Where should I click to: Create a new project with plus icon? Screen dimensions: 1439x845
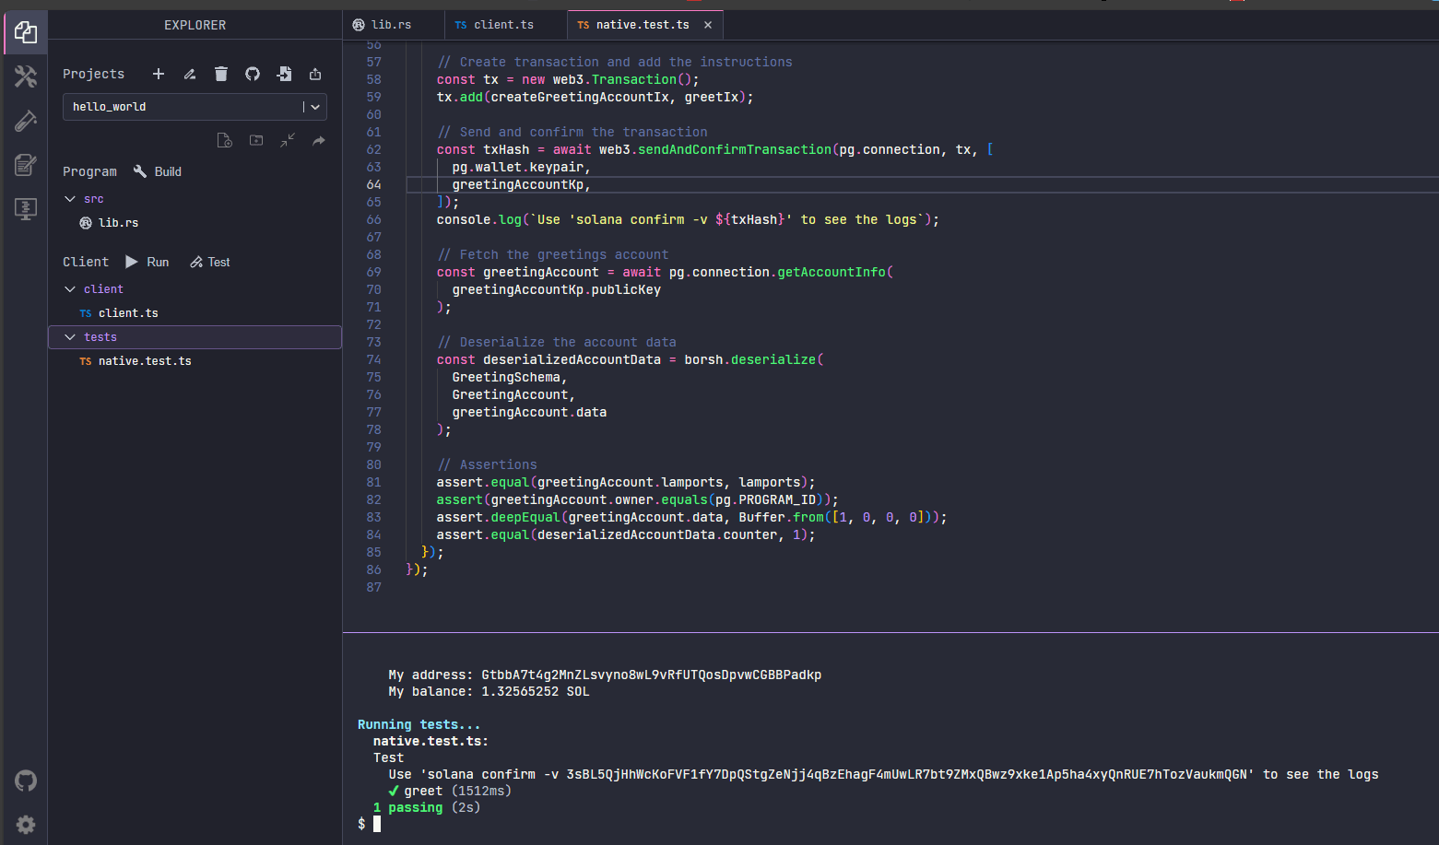tap(159, 74)
